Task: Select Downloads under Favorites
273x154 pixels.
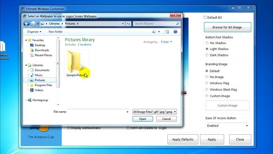Action: [42, 50]
